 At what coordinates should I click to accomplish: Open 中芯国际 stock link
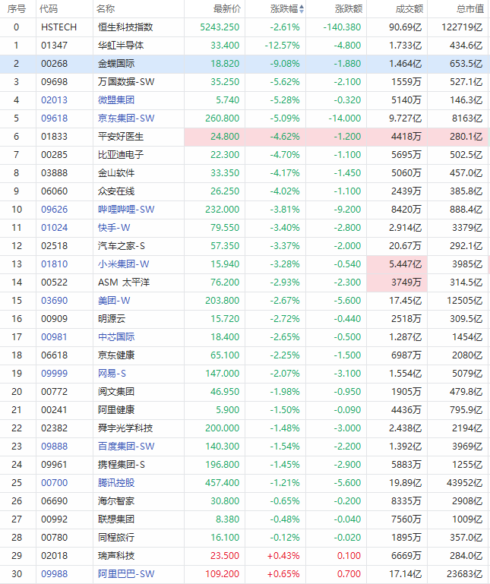[116, 337]
